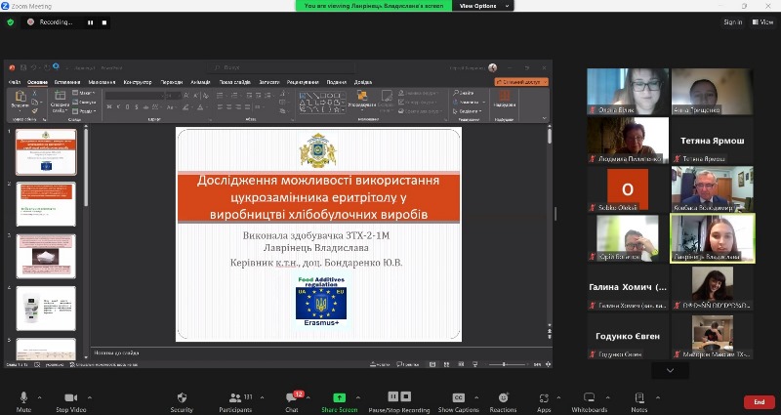
Task: Click the green Share Screen icon
Action: (339, 398)
